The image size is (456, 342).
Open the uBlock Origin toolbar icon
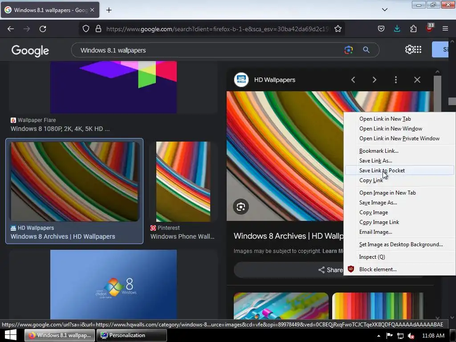(x=430, y=28)
